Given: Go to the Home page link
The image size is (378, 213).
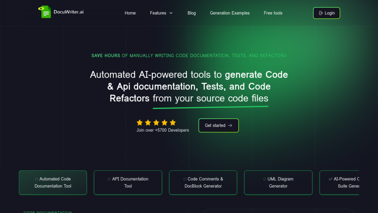Looking at the screenshot, I should [x=130, y=13].
